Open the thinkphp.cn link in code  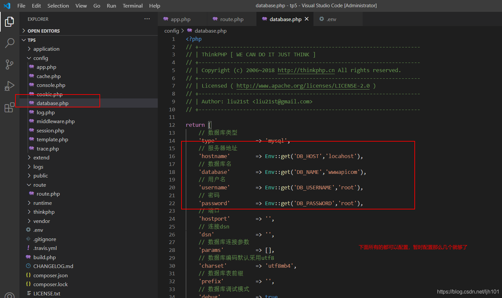pyautogui.click(x=306, y=70)
